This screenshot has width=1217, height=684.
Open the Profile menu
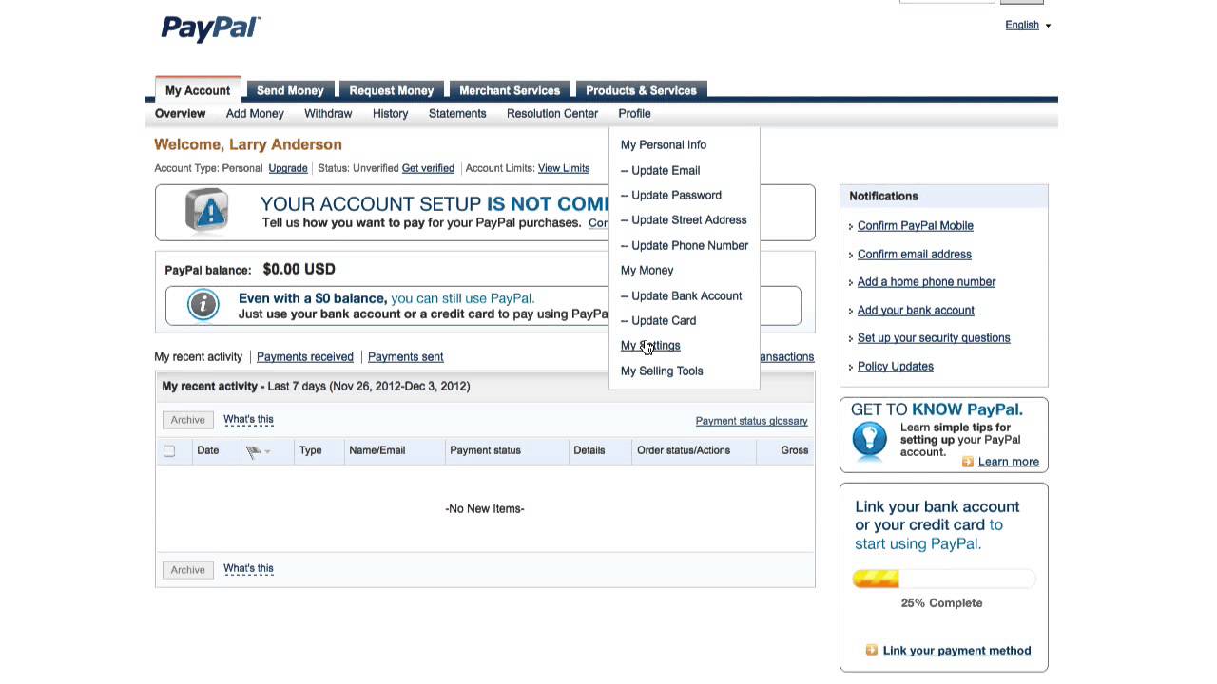(634, 113)
